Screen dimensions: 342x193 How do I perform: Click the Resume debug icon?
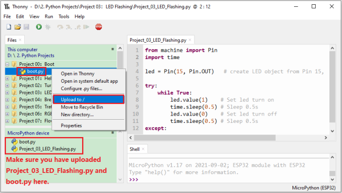[86, 27]
